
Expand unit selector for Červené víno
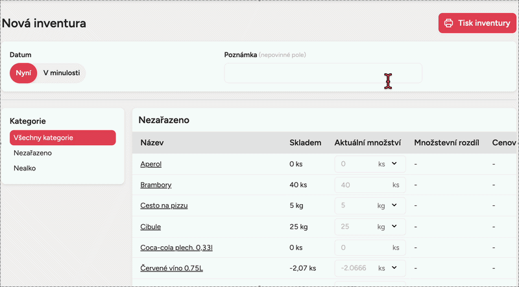[394, 268]
